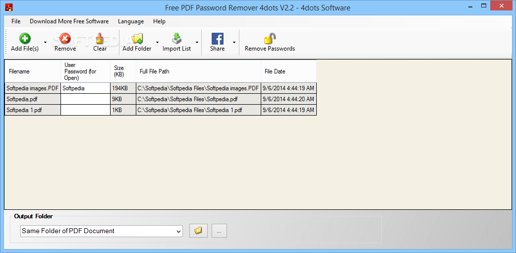The width and height of the screenshot is (516, 253).
Task: Click the '194KB' size cell
Action: pyautogui.click(x=123, y=88)
